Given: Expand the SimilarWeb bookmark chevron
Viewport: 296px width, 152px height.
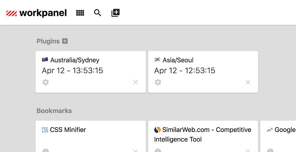Looking at the screenshot, I should pos(248,150).
